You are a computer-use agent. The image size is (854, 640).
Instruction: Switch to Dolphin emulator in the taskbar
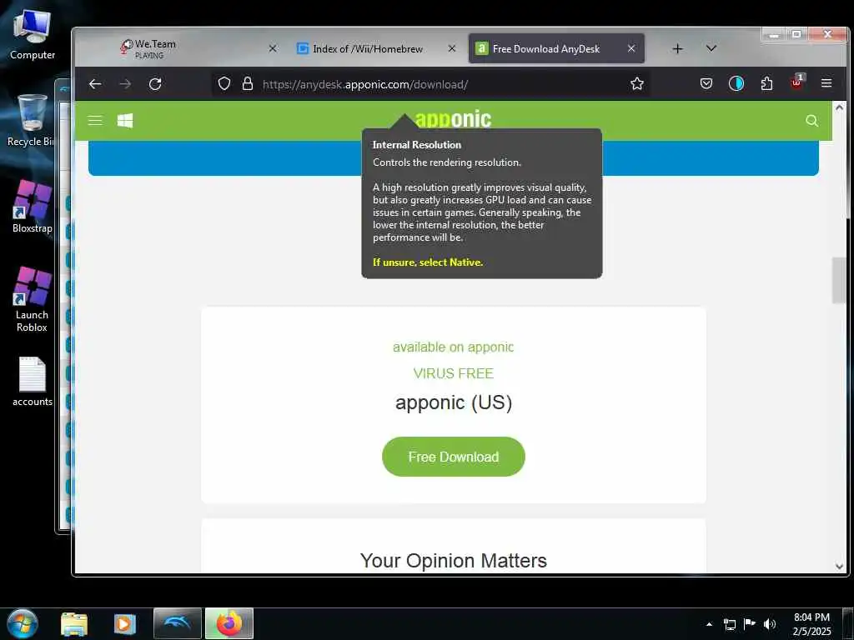(x=177, y=623)
